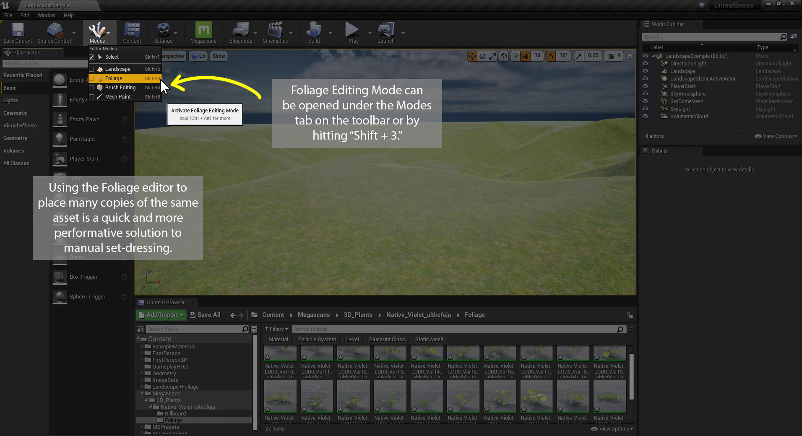Select the translate gizmo tool in viewport
This screenshot has width=802, height=436.
pos(472,56)
